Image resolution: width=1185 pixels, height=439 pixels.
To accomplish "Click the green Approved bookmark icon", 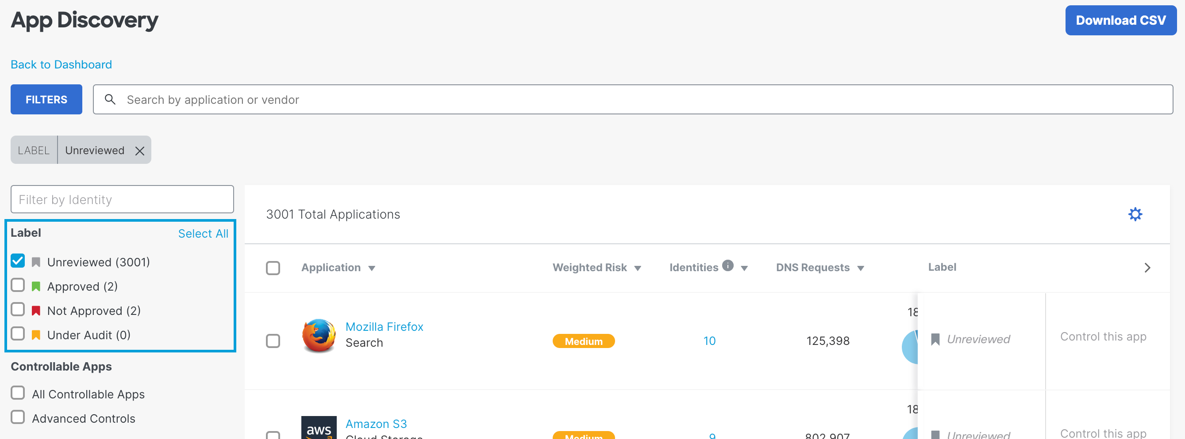I will point(36,287).
